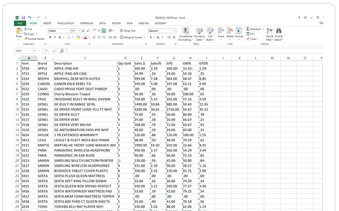The width and height of the screenshot is (339, 211).
Task: Open Find & Select binoculars
Action: pos(279,34)
